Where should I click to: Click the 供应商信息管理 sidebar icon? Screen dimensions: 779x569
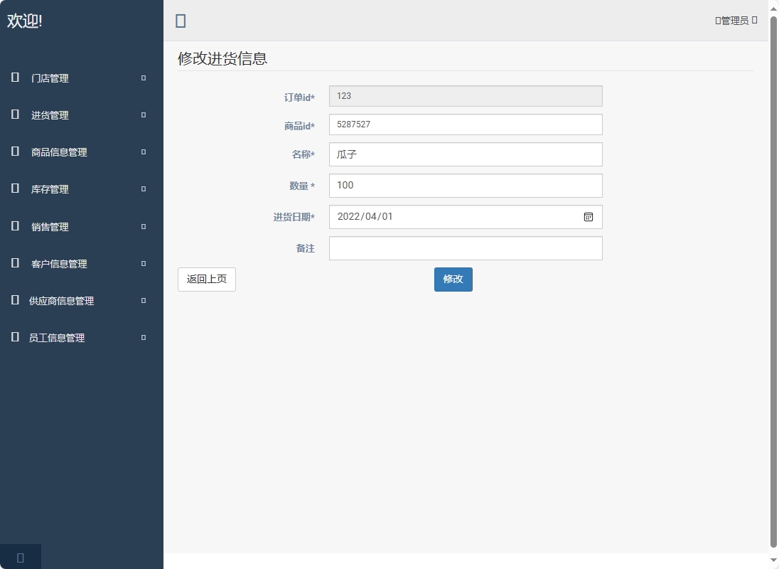[x=15, y=300]
